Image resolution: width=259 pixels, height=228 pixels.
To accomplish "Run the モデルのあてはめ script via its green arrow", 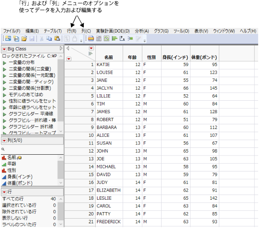I will coord(5,95).
